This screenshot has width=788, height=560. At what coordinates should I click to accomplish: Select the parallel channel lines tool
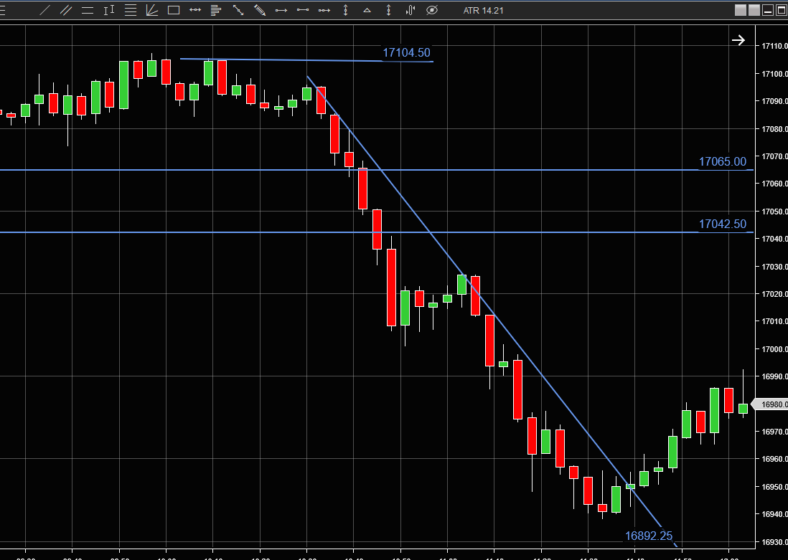(x=66, y=10)
